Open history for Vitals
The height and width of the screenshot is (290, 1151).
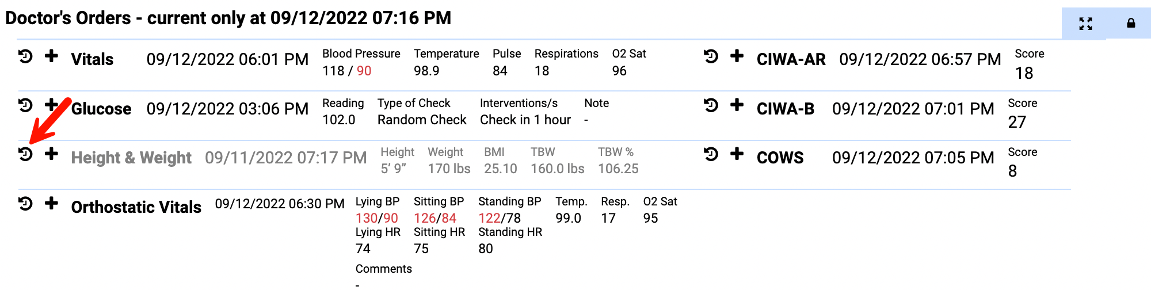[25, 56]
